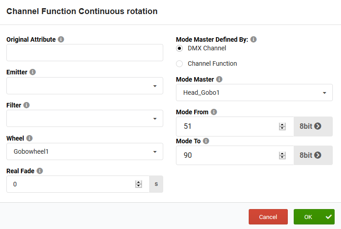Open the Filter dropdown
Viewport: 341px width, 229px height.
pyautogui.click(x=85, y=118)
